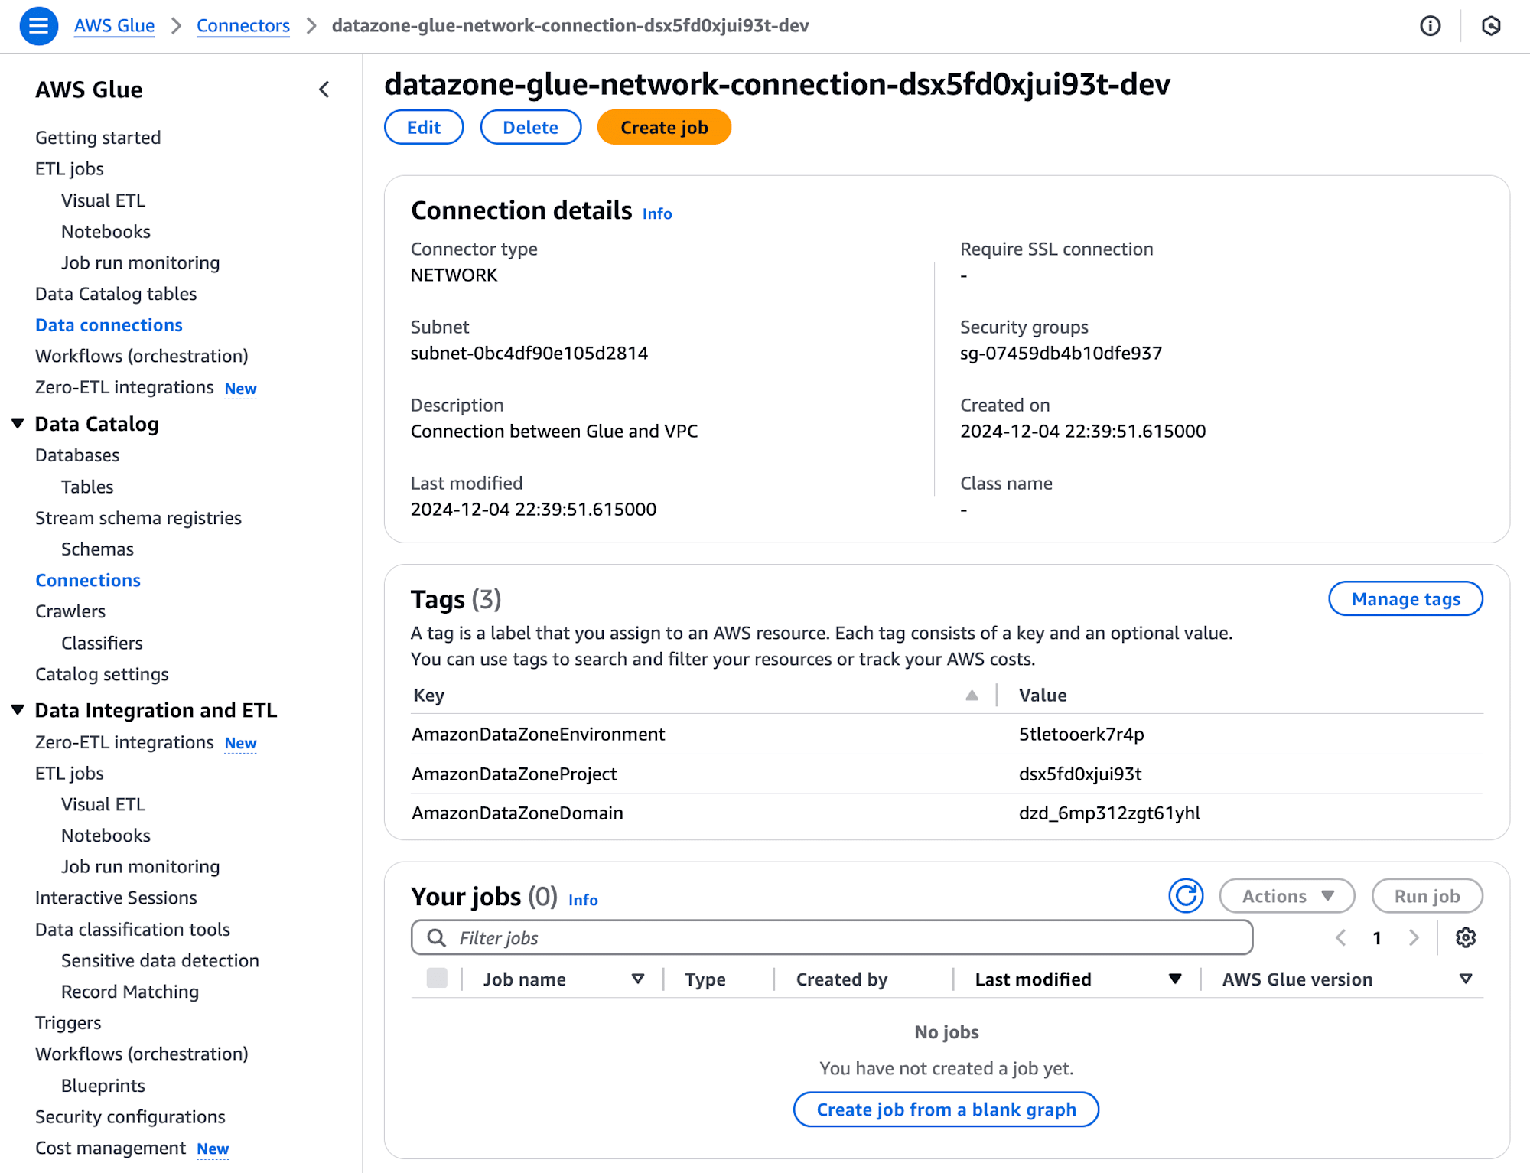
Task: Click the hexagon settings icon in top bar
Action: (x=1490, y=26)
